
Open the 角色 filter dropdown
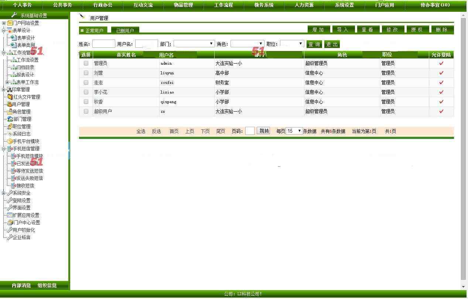(247, 44)
